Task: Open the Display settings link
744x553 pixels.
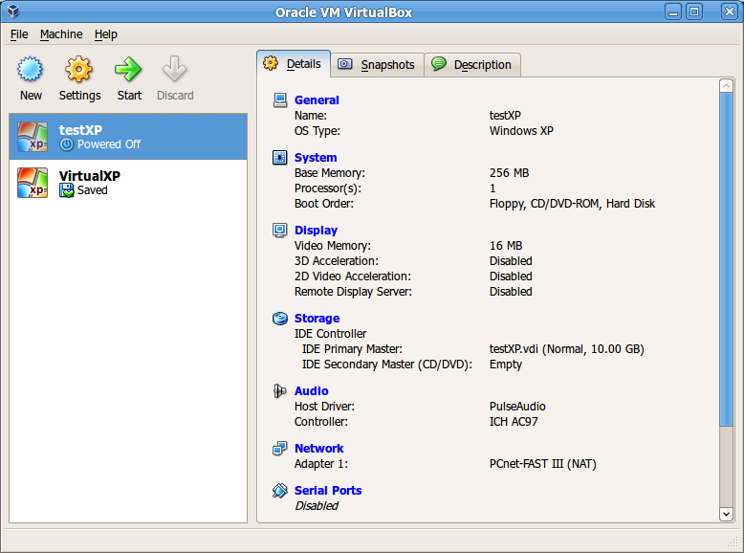Action: pyautogui.click(x=316, y=231)
